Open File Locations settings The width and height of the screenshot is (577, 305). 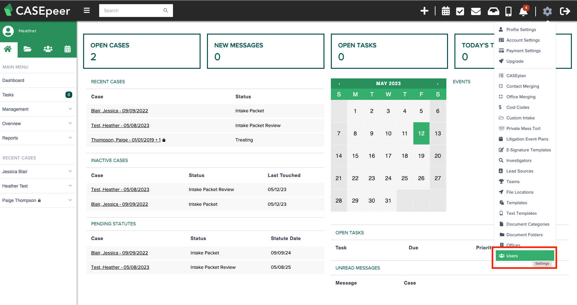(x=525, y=192)
